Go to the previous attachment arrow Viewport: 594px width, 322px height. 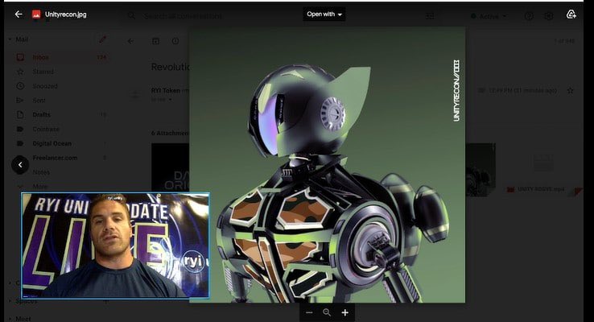pos(20,165)
